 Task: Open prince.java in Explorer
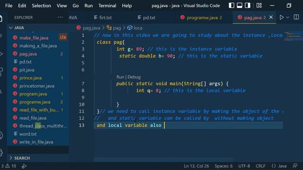point(30,78)
